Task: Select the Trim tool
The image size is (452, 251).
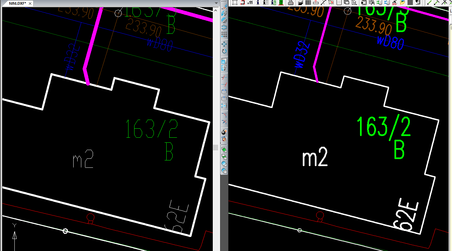Action: point(224,77)
